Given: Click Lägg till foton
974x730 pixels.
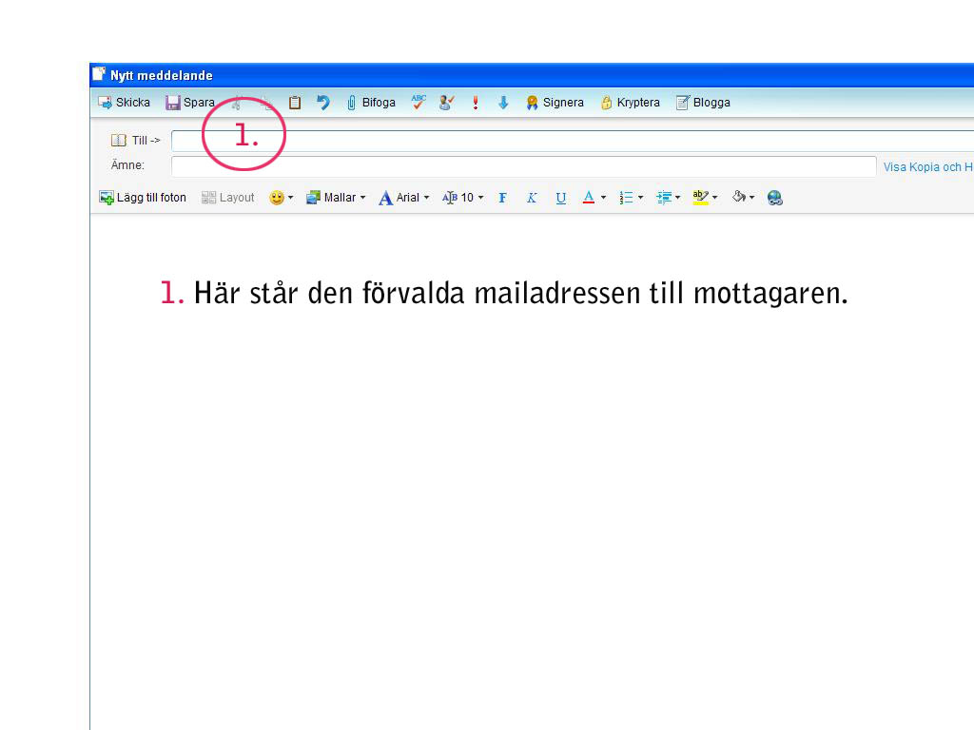Looking at the screenshot, I should (x=144, y=198).
